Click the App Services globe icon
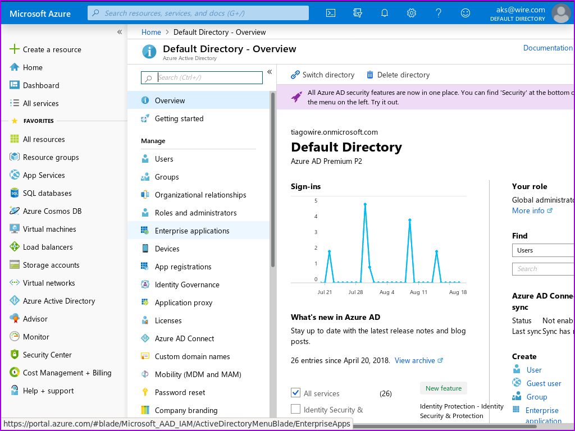 (x=14, y=175)
